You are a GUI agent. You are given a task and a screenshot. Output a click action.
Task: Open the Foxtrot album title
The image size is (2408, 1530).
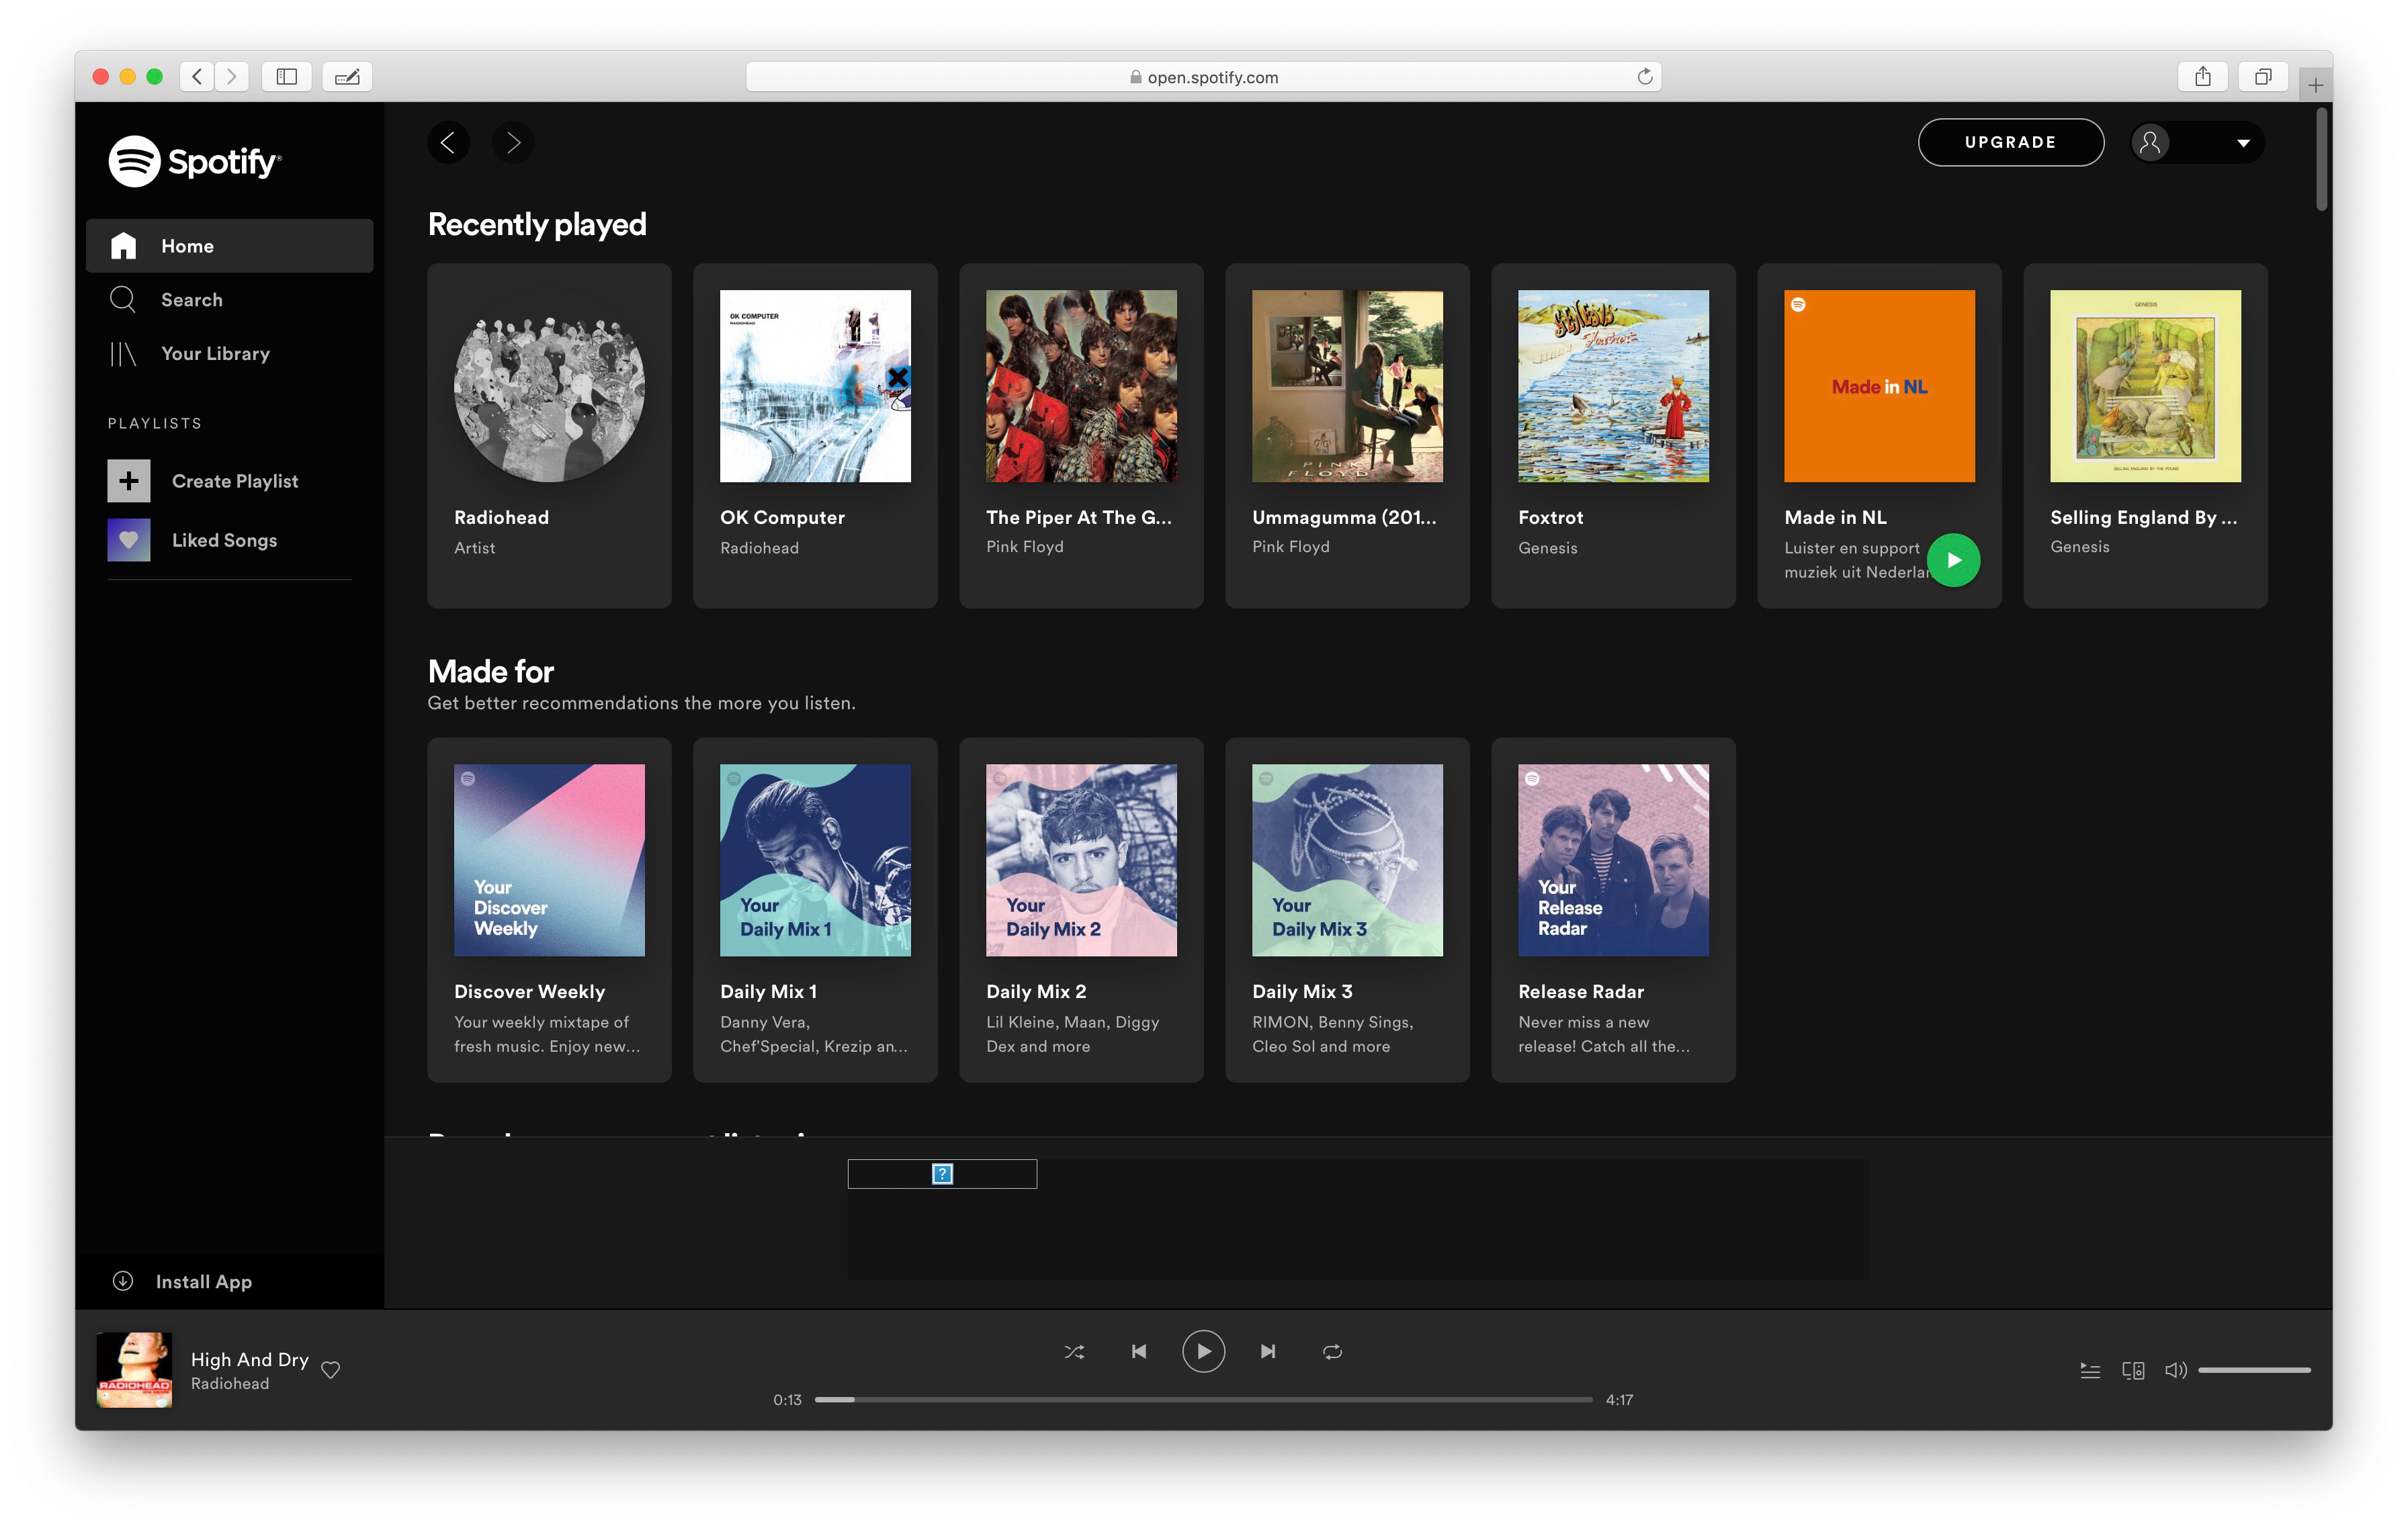click(x=1550, y=518)
